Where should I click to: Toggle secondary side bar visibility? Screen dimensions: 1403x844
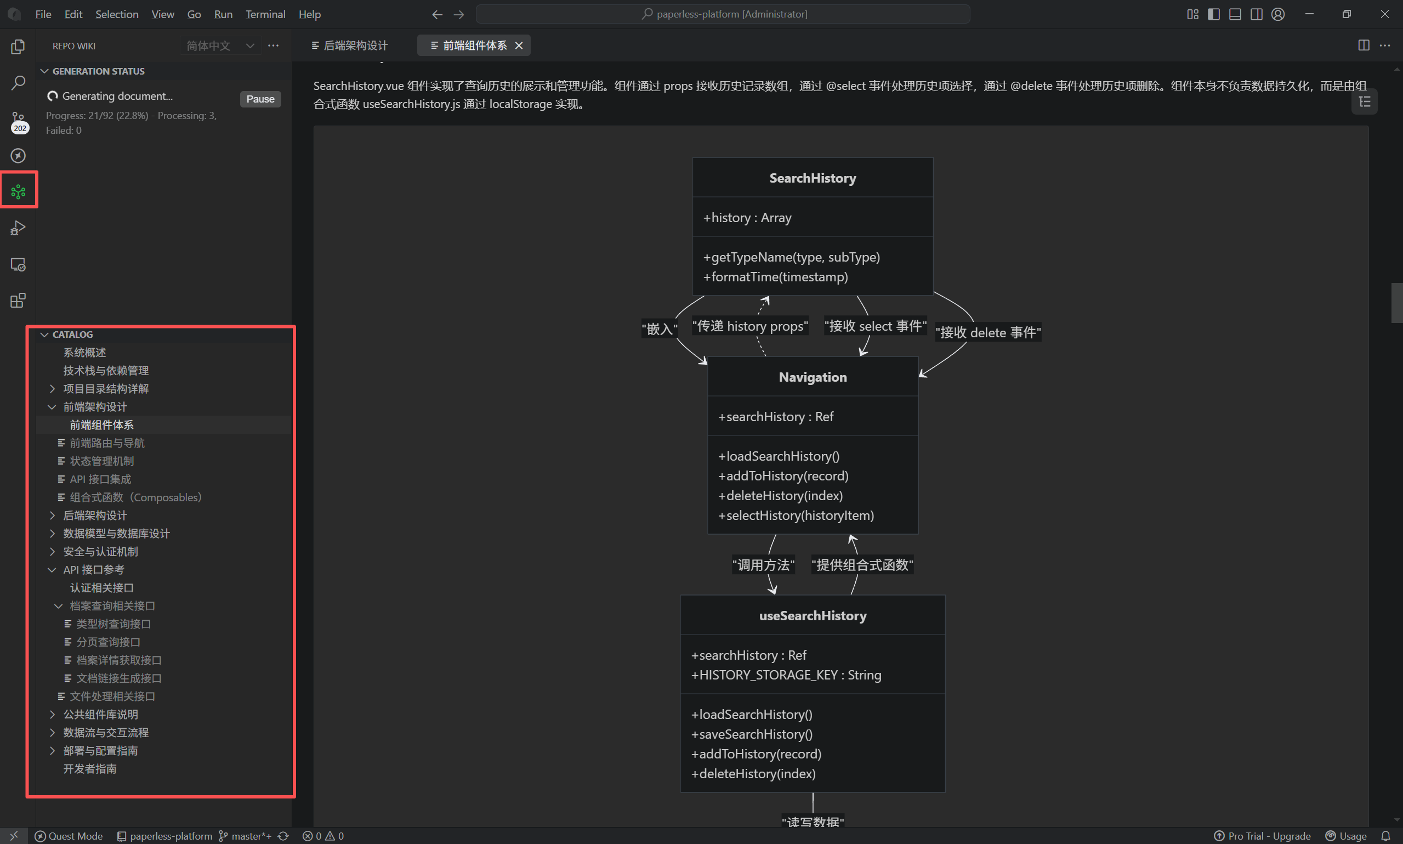1256,14
